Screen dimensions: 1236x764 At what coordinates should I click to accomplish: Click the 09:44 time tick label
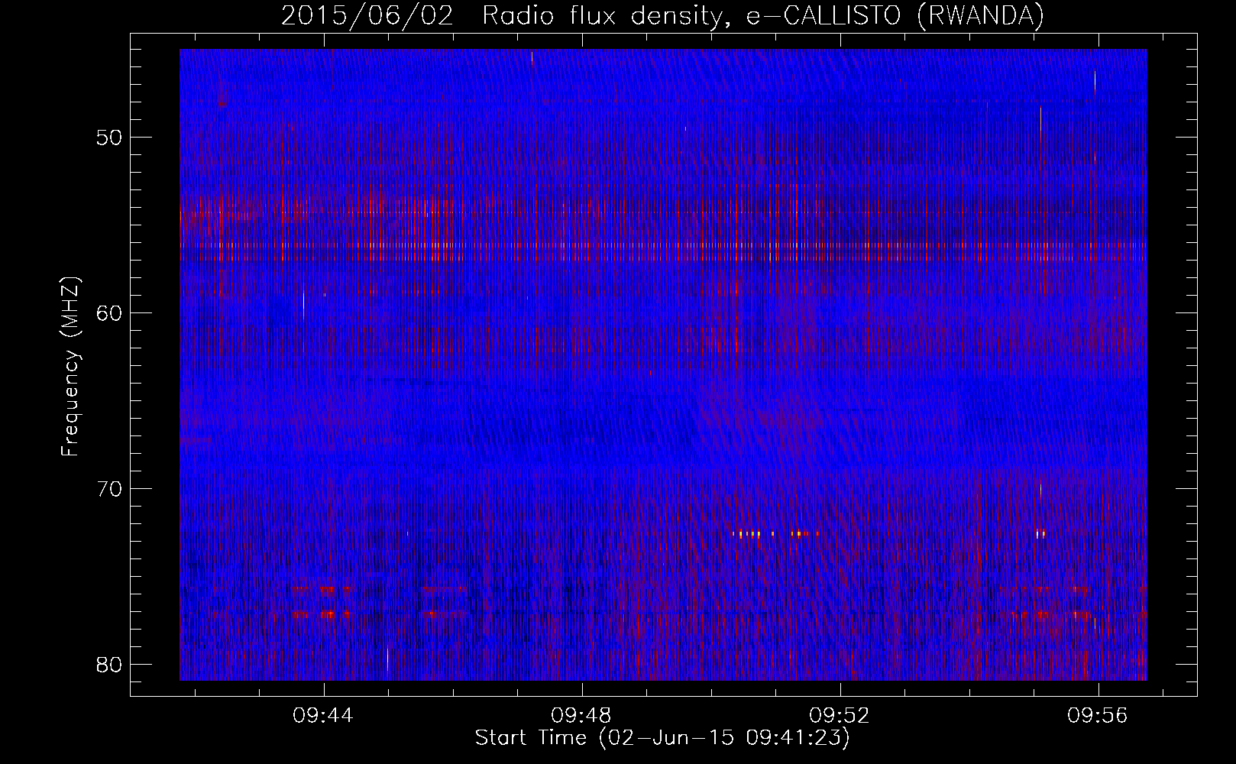click(324, 715)
